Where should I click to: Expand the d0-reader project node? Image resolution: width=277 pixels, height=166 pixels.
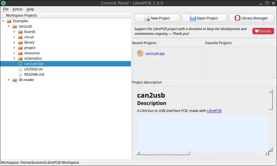point(9,80)
